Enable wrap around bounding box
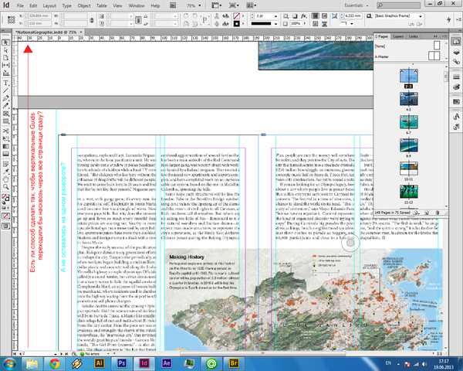Image resolution: width=463 pixels, height=371 pixels. [324, 16]
